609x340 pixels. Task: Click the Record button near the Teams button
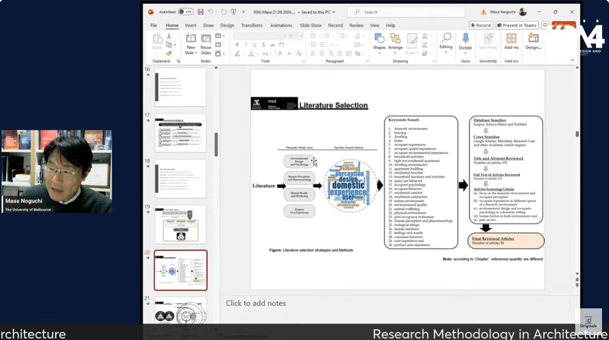[480, 25]
